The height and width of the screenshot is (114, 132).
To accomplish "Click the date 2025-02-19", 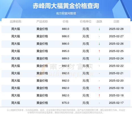I will (116, 88).
